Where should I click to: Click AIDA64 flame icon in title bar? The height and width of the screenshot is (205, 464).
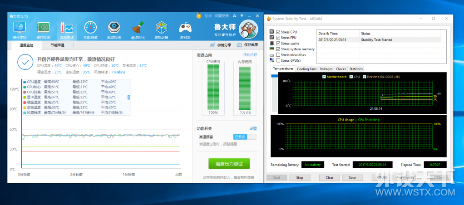[269, 19]
